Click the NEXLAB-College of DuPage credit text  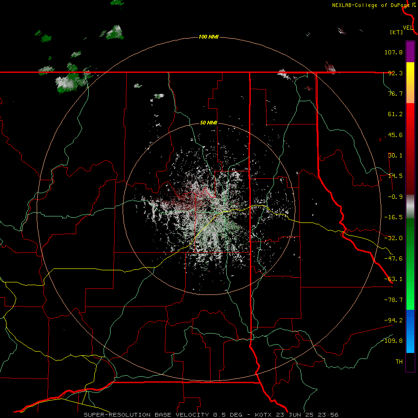pyautogui.click(x=371, y=5)
